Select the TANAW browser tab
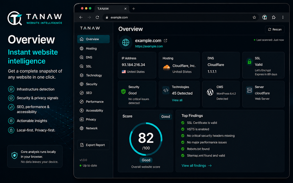 pos(111,9)
